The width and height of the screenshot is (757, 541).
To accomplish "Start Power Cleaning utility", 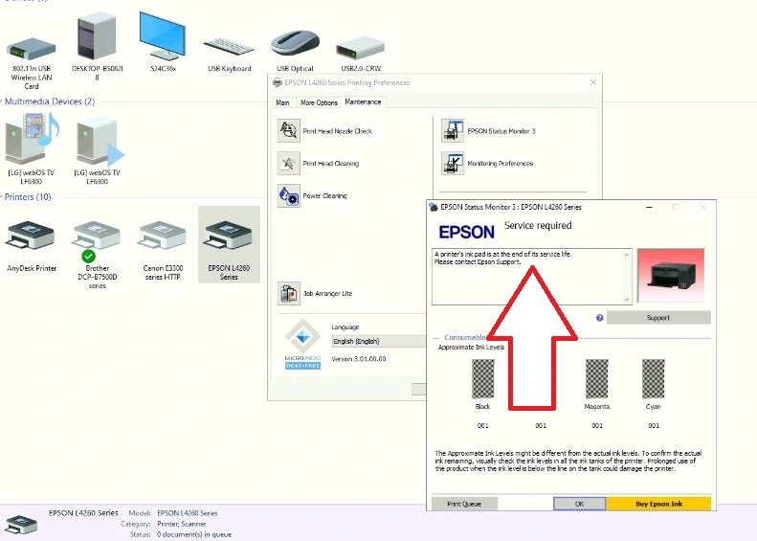I will click(289, 195).
